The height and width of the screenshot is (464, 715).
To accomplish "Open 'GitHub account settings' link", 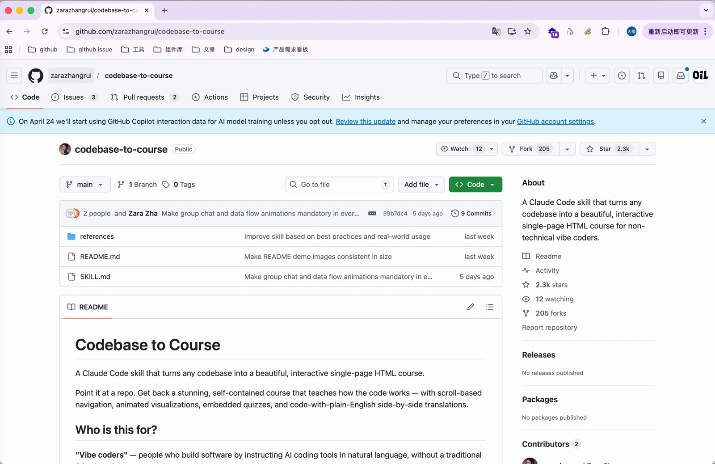I will click(x=555, y=122).
